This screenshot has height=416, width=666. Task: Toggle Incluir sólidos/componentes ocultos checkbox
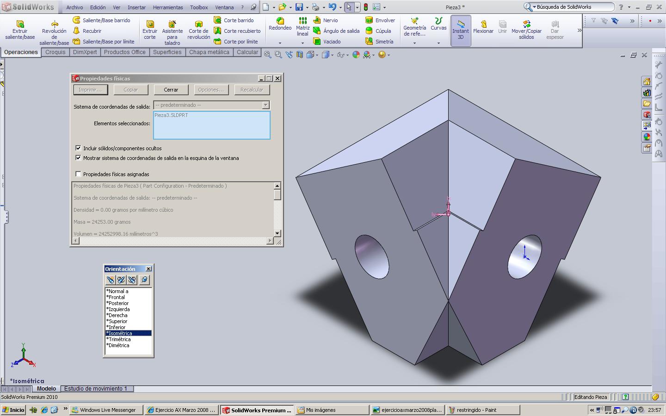pyautogui.click(x=78, y=148)
